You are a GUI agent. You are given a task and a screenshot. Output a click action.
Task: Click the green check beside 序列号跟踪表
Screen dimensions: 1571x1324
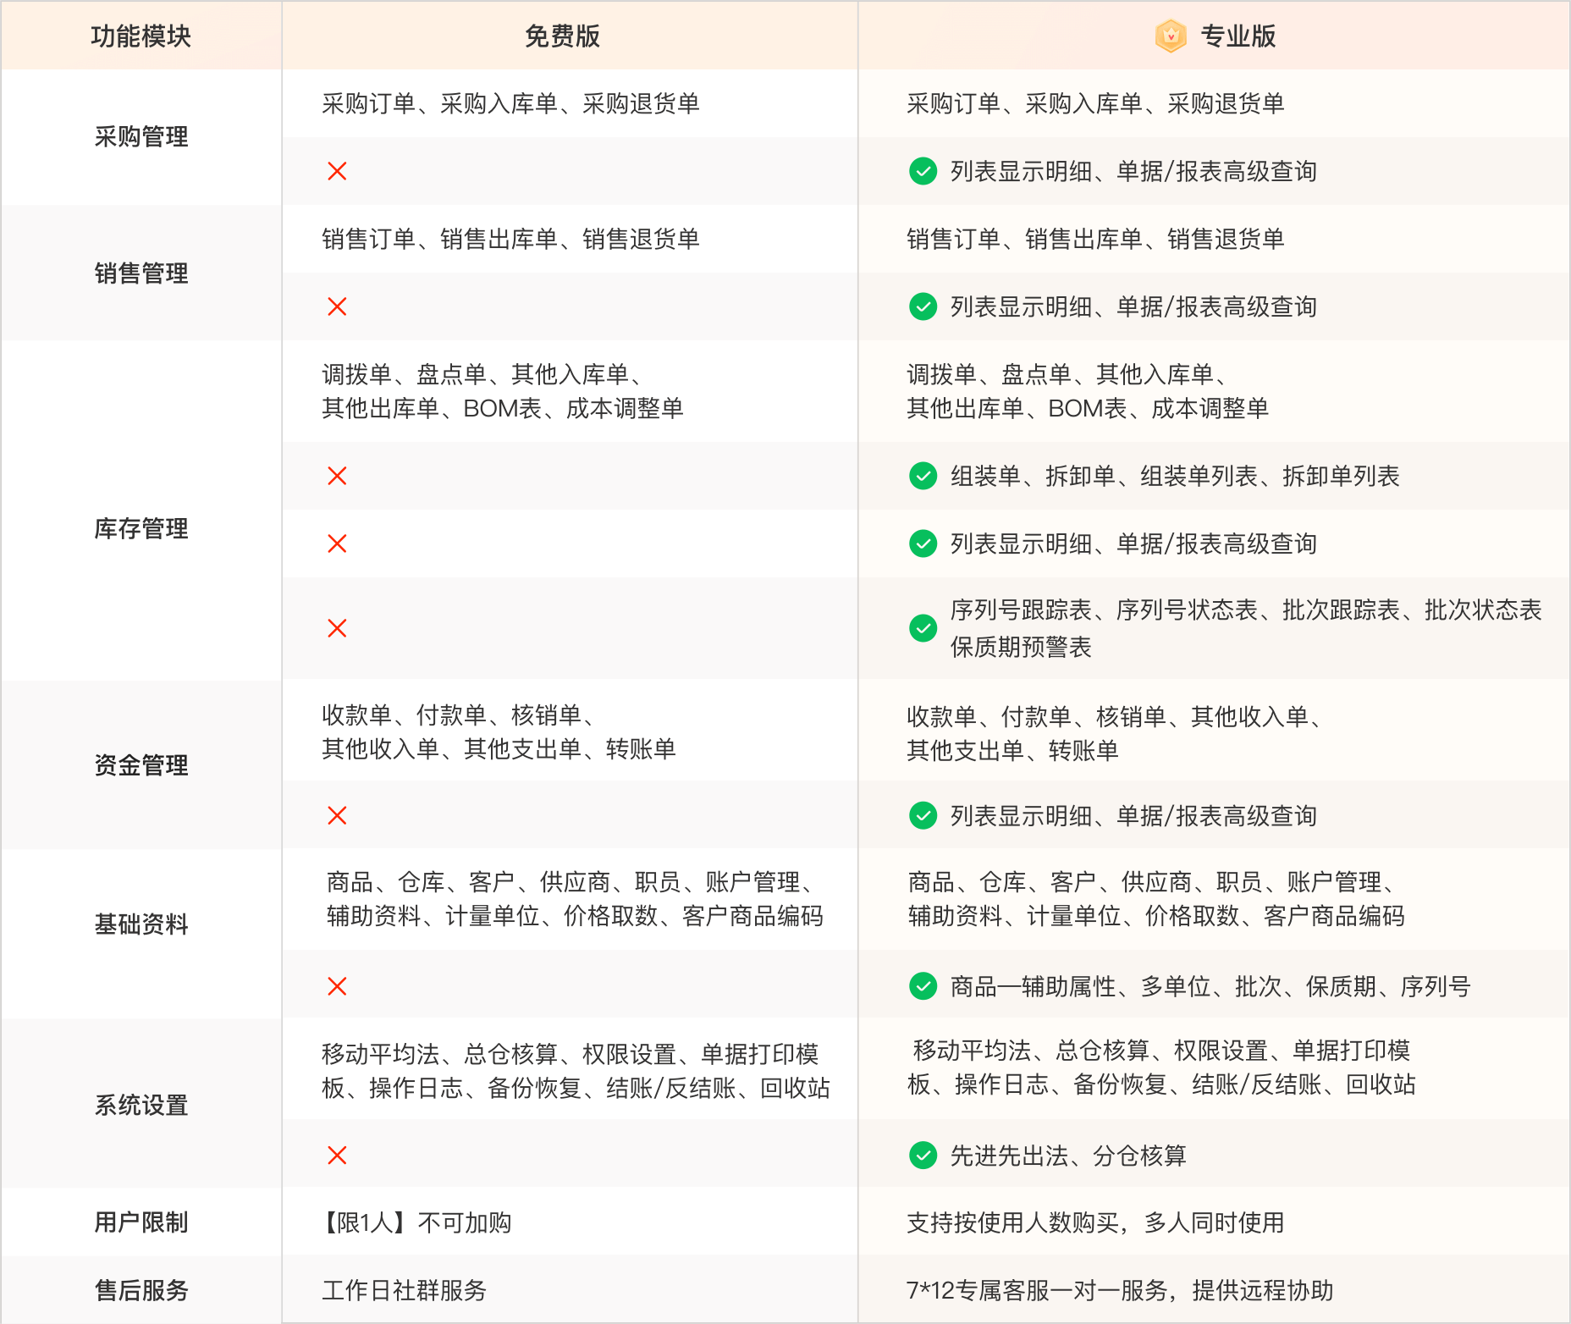pyautogui.click(x=923, y=628)
